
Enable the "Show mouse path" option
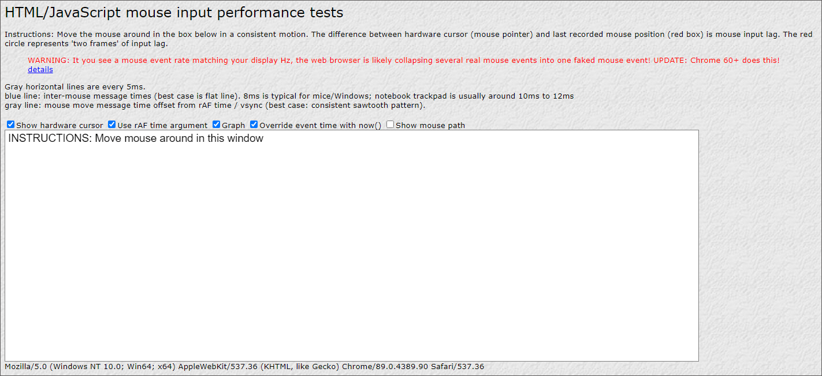(x=390, y=124)
